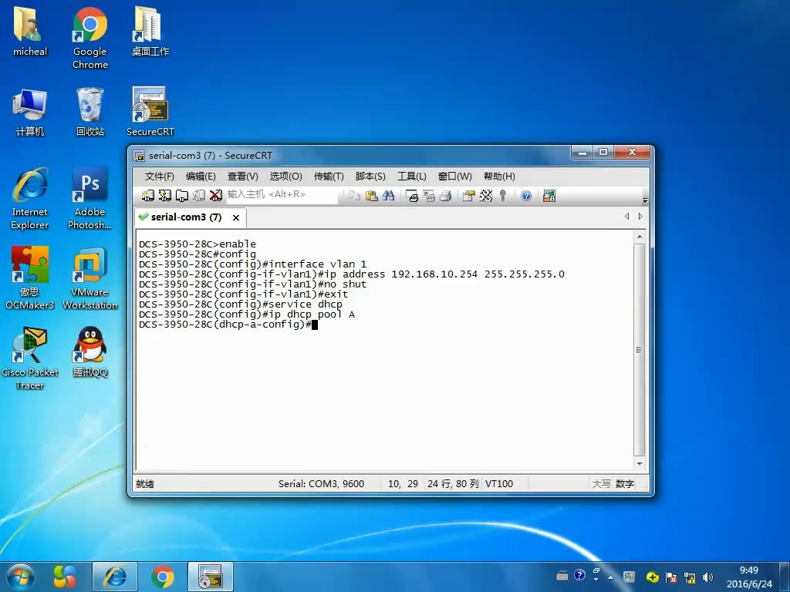This screenshot has height=592, width=790.
Task: Click the Internet Explorer taskbar button
Action: [x=115, y=577]
